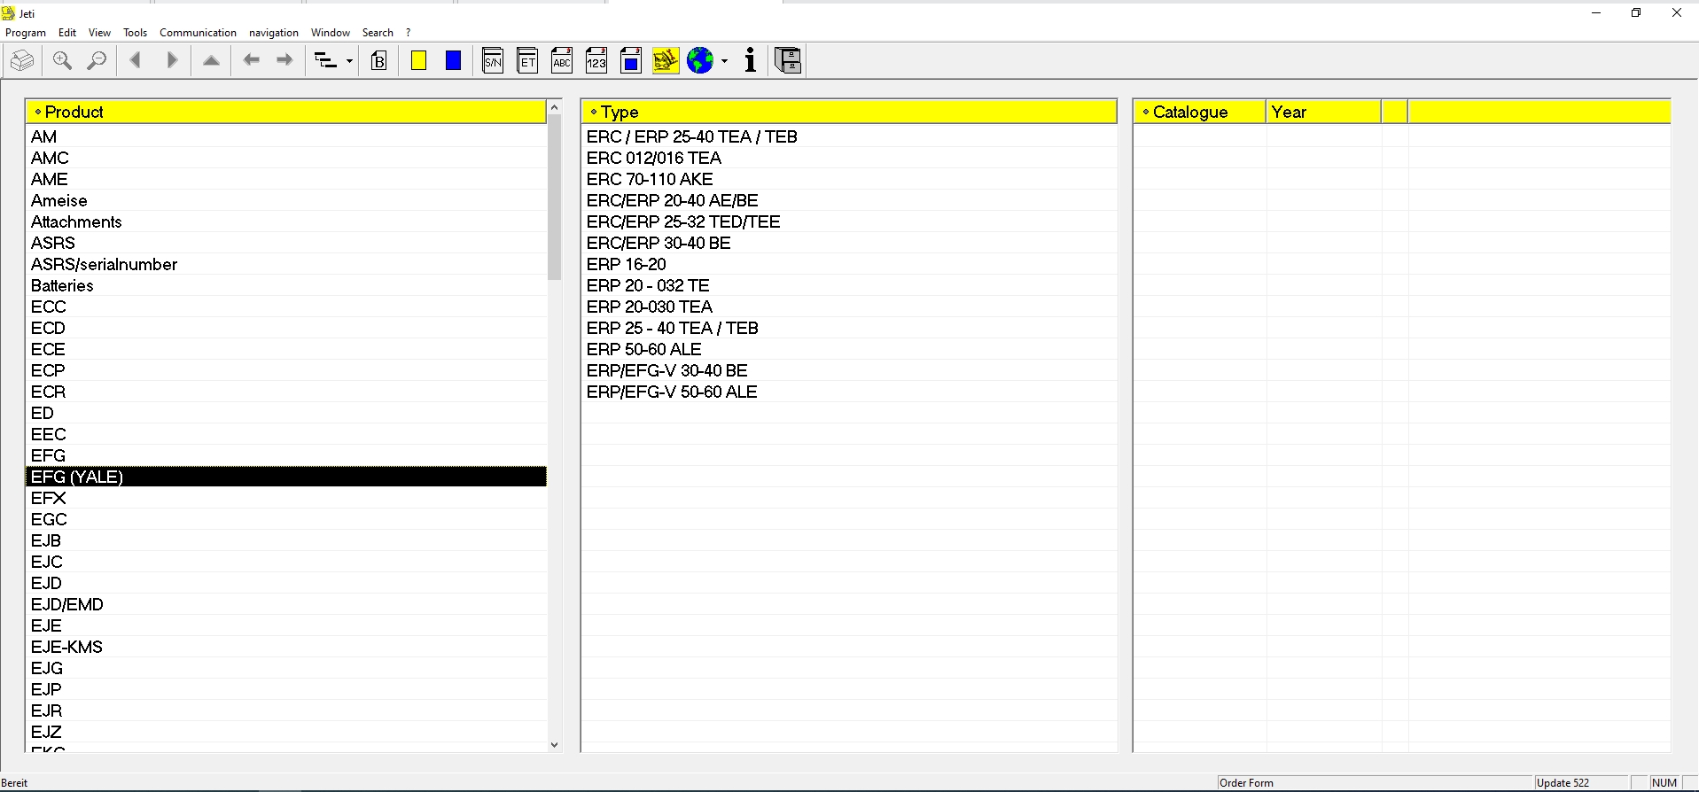Open the Program menu
The height and width of the screenshot is (792, 1699).
pos(26,33)
